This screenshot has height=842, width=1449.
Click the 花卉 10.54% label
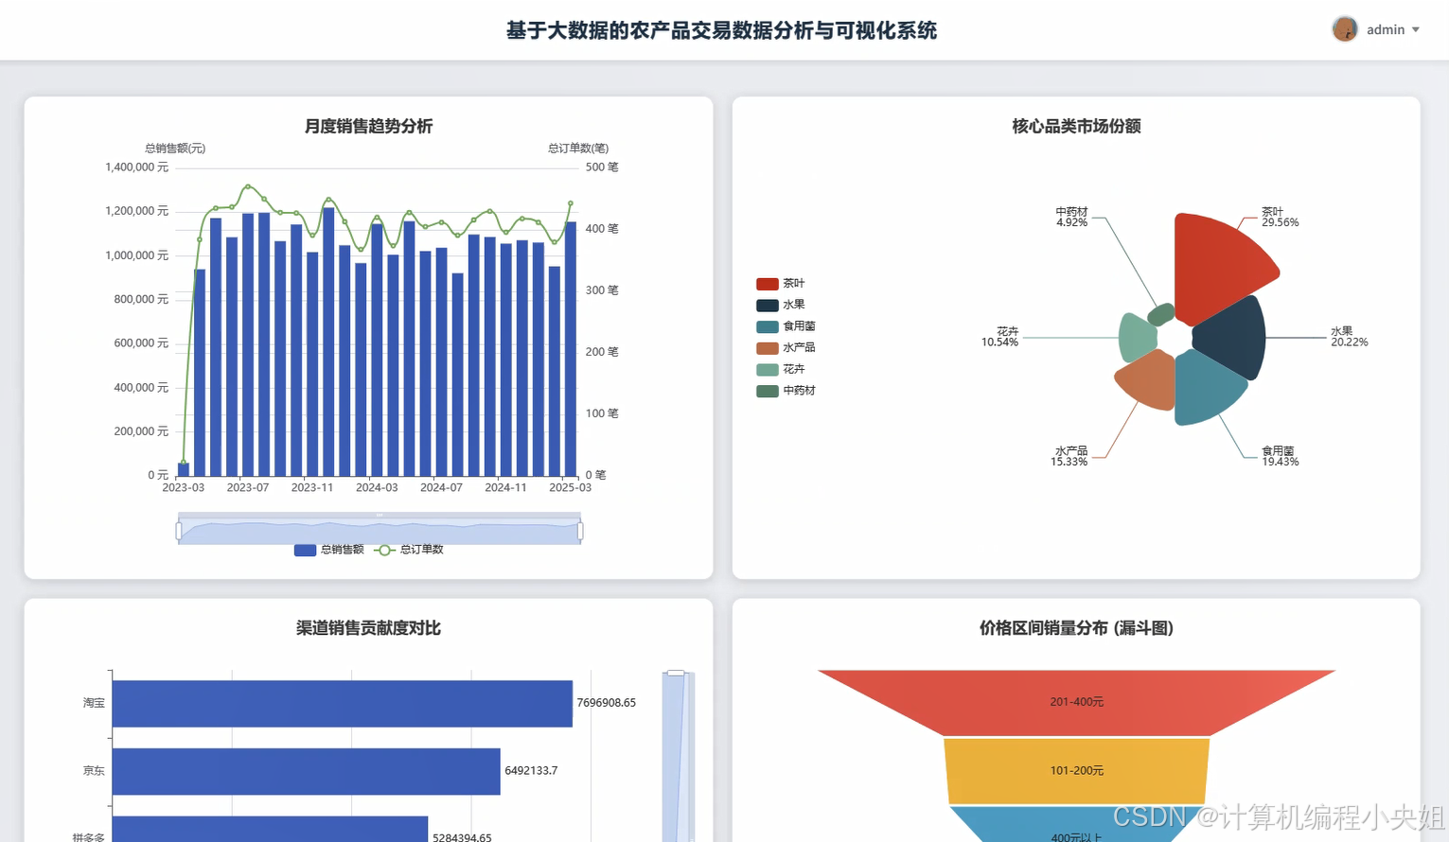[999, 337]
